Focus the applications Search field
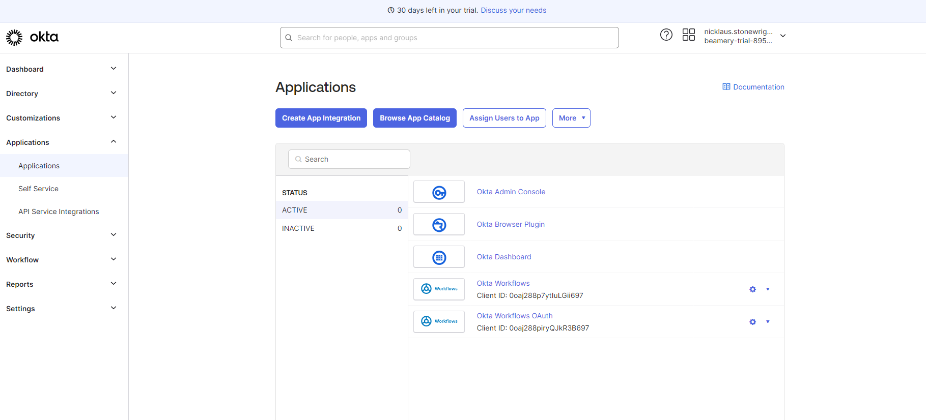926x420 pixels. (349, 159)
